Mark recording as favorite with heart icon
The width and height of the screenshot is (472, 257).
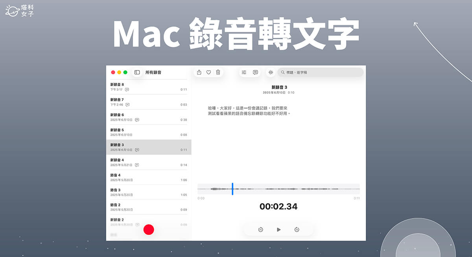pyautogui.click(x=208, y=72)
